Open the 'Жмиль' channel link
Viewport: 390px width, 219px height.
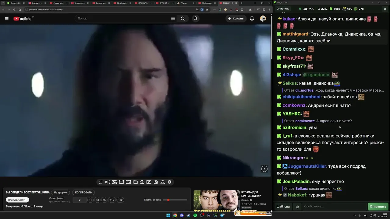245,200
